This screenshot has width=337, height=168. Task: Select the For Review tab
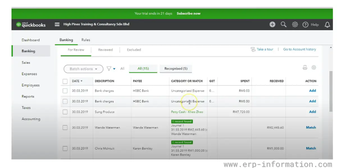tap(76, 50)
